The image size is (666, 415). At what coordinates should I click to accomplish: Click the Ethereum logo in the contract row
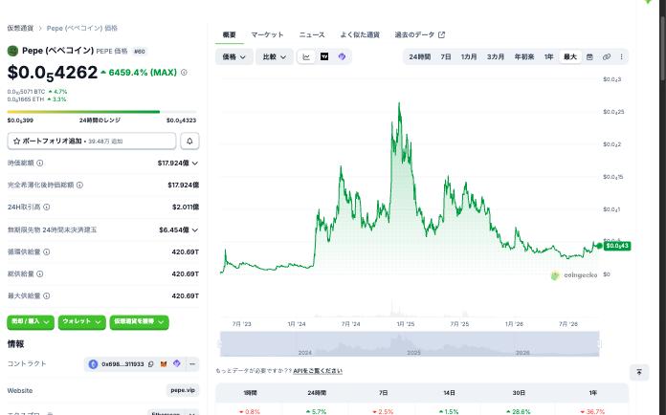pyautogui.click(x=93, y=364)
